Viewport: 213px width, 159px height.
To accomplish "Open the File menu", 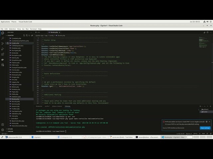I will tap(2, 29).
